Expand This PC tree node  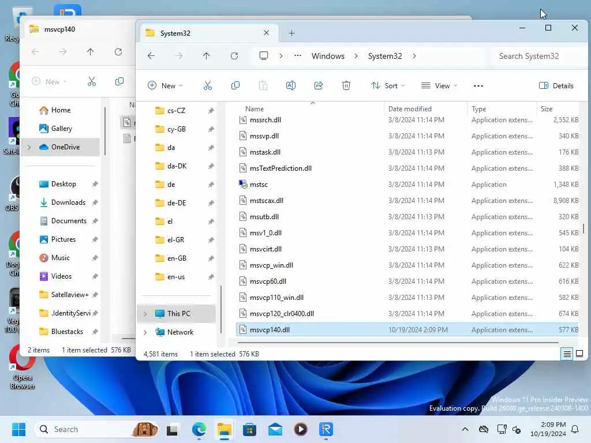(x=145, y=314)
